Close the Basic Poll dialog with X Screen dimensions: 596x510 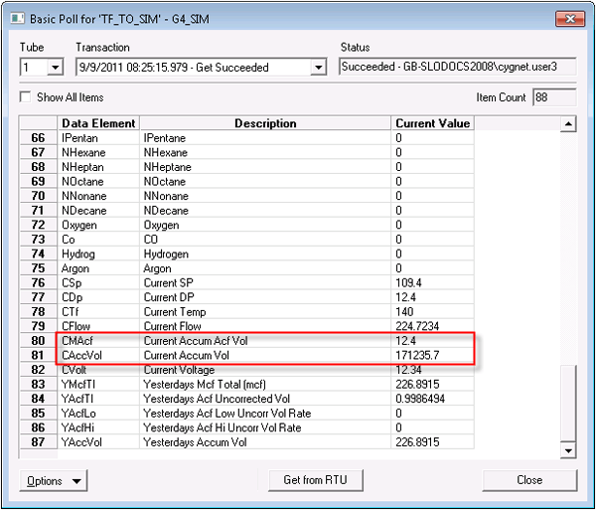point(570,19)
